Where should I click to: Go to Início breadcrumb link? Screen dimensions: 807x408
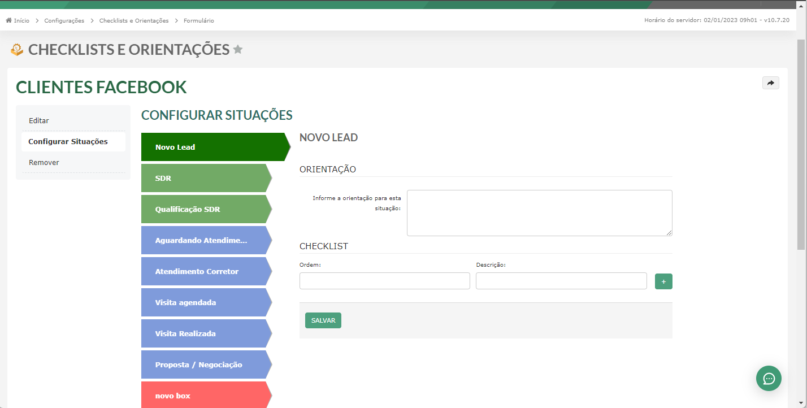(21, 20)
